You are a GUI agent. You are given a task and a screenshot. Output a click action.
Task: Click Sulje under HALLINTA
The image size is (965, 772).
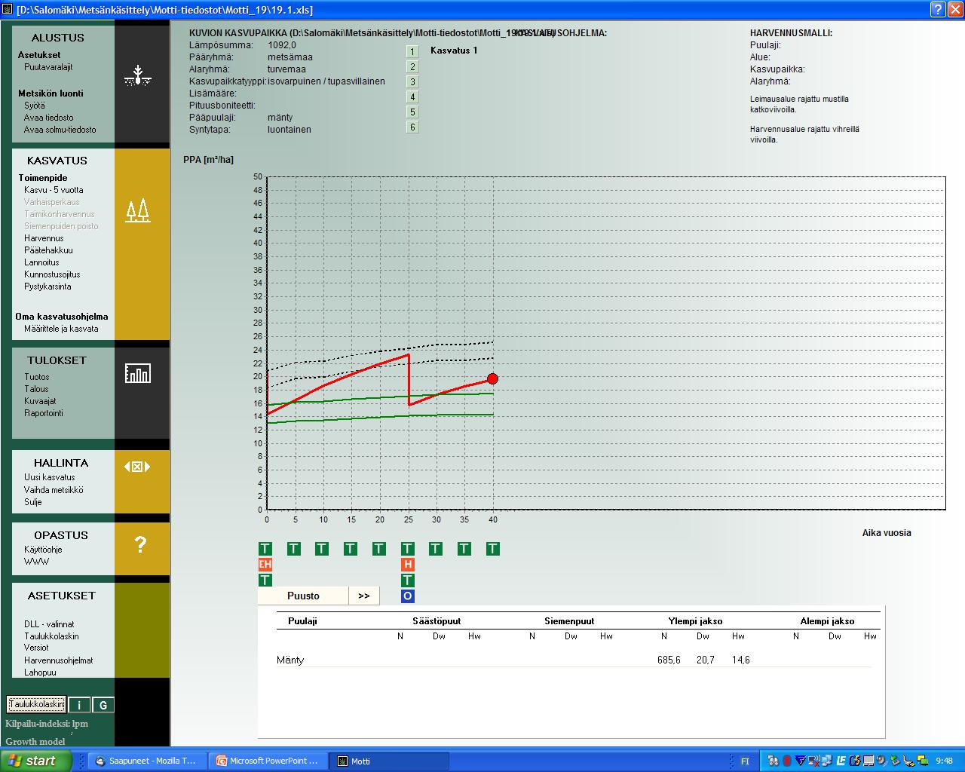33,502
